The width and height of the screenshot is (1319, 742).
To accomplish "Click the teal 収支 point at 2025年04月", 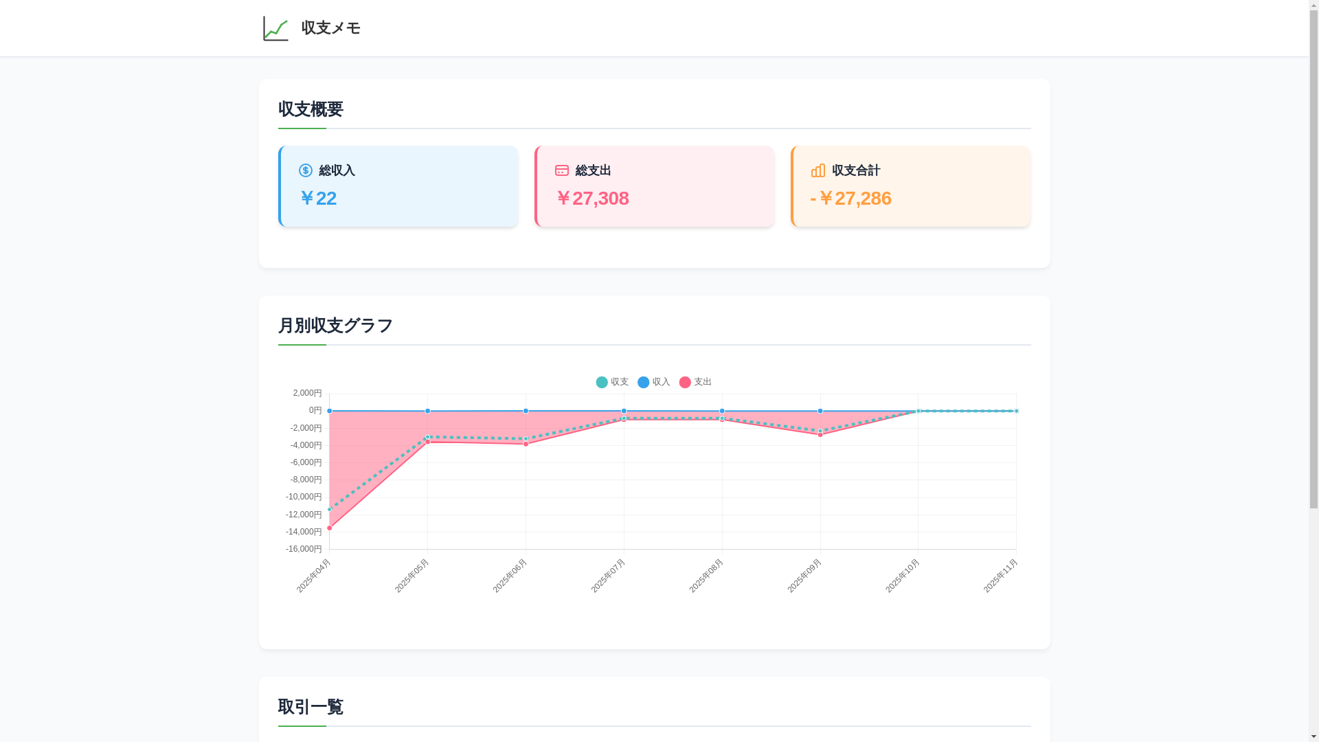I will (330, 510).
